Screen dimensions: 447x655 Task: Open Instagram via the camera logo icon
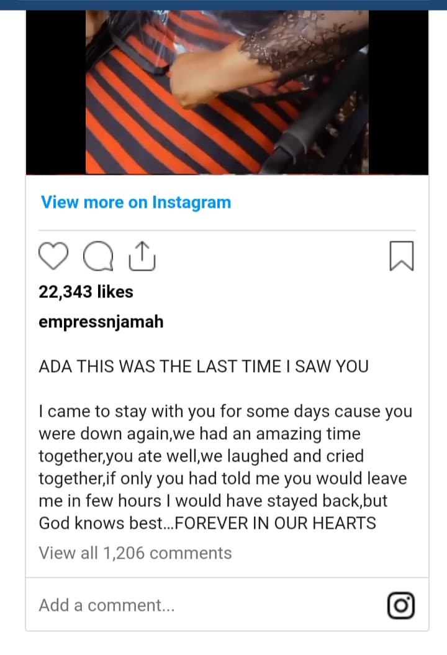[401, 605]
